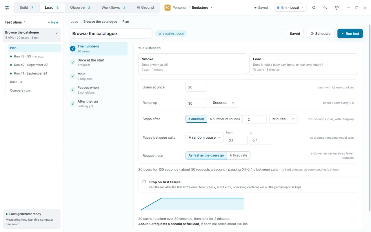Click the Schedule button

pyautogui.click(x=321, y=34)
